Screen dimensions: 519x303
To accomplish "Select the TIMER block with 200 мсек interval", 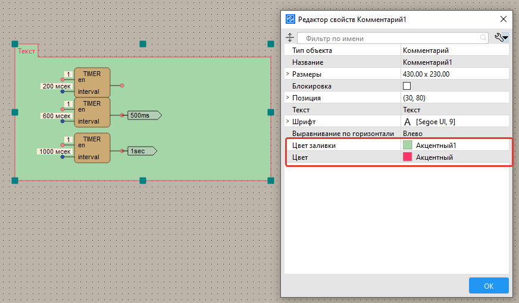I will (92, 83).
